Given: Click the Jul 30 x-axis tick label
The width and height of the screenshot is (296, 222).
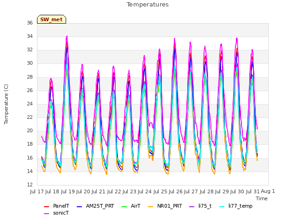Looking at the screenshot, I should click(237, 191).
